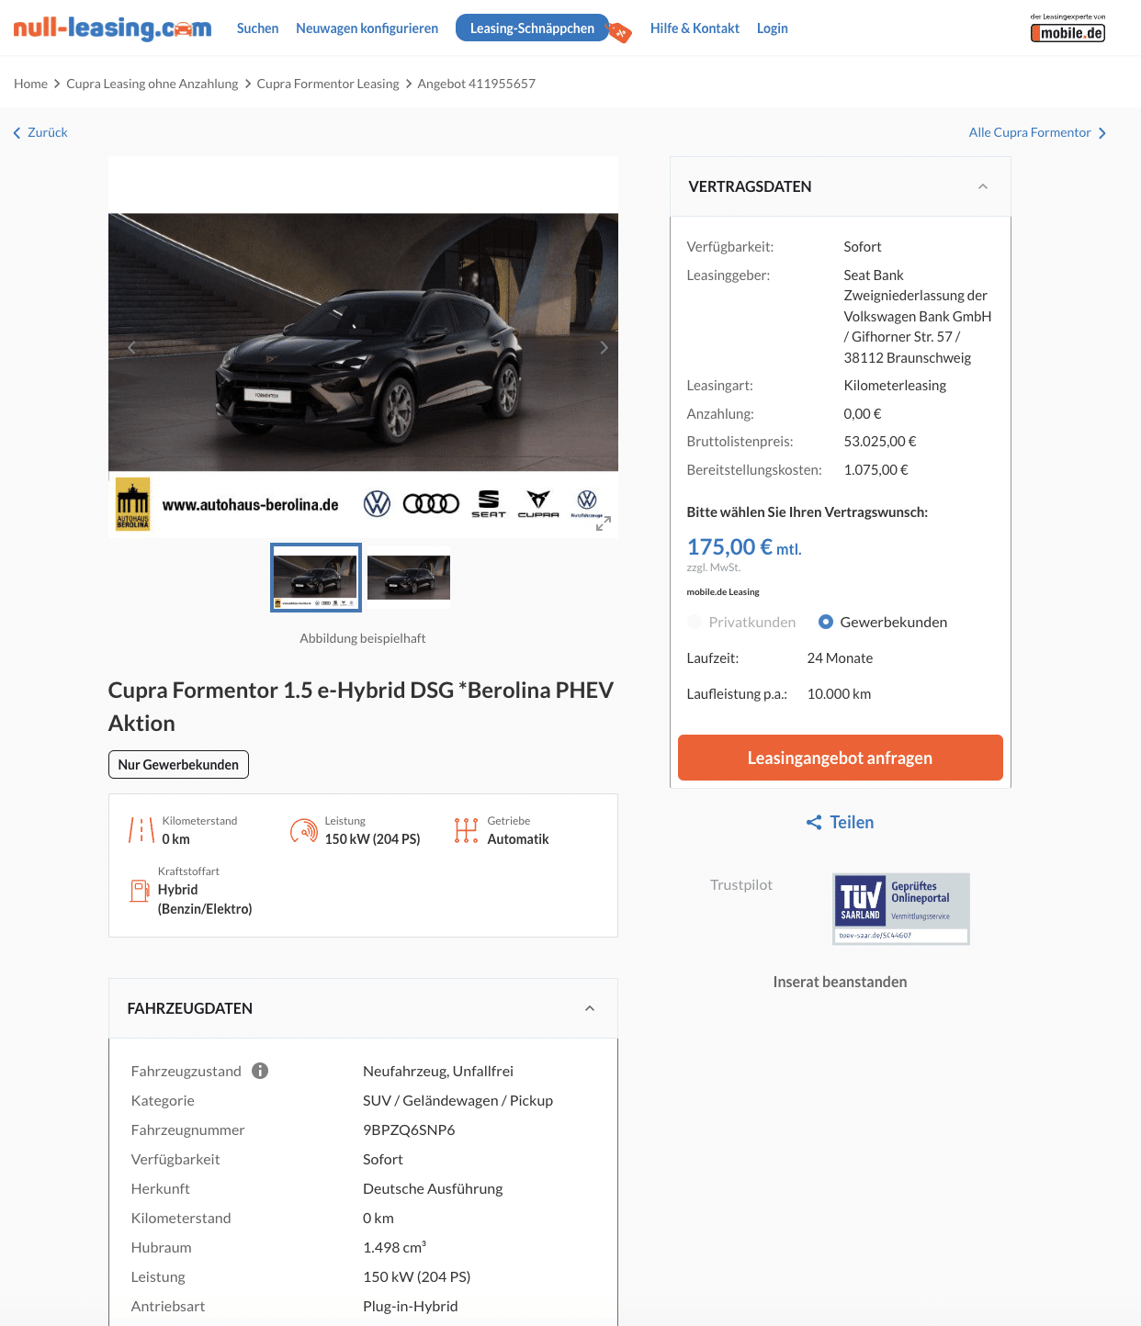This screenshot has width=1141, height=1326.
Task: Expand car image to fullscreen
Action: (603, 523)
